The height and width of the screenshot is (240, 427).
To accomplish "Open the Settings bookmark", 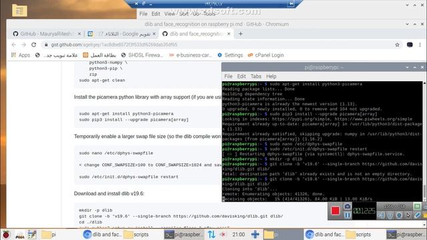I will point(230,55).
